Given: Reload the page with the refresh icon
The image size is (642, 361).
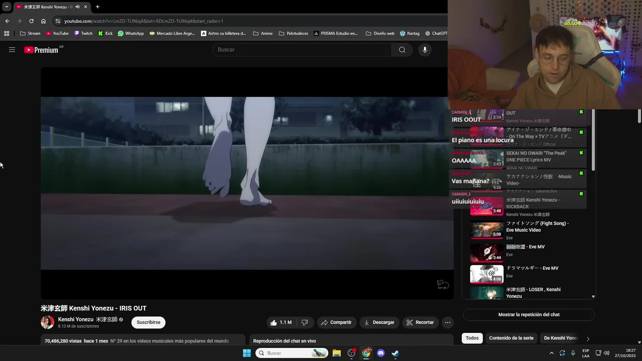Looking at the screenshot, I should click(31, 21).
